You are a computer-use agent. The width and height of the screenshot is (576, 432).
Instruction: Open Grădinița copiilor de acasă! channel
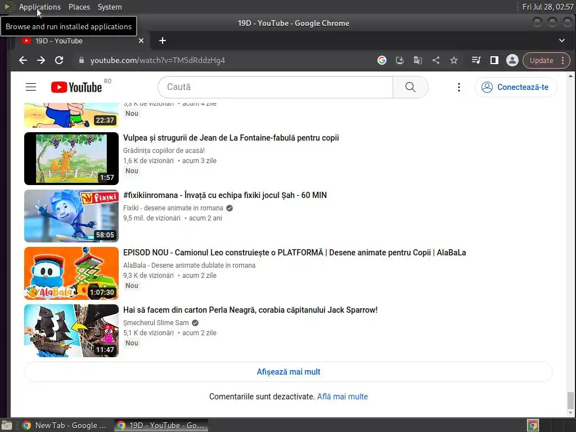pyautogui.click(x=164, y=151)
